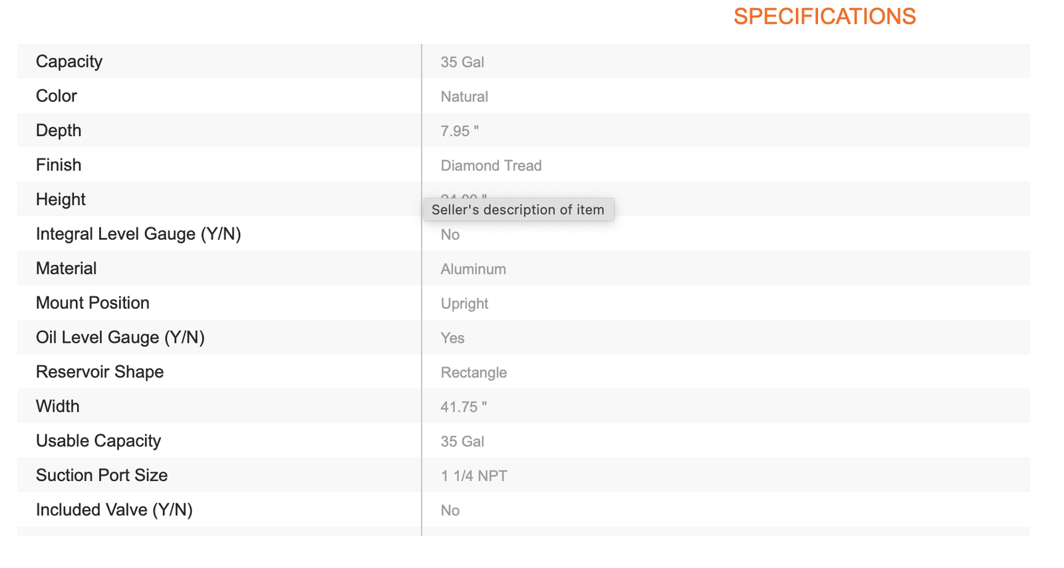Image resolution: width=1064 pixels, height=568 pixels.
Task: Select the Height row label
Action: click(61, 200)
